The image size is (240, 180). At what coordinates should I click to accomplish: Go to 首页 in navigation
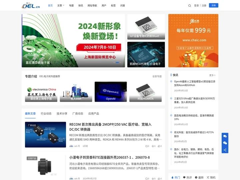click(x=50, y=6)
